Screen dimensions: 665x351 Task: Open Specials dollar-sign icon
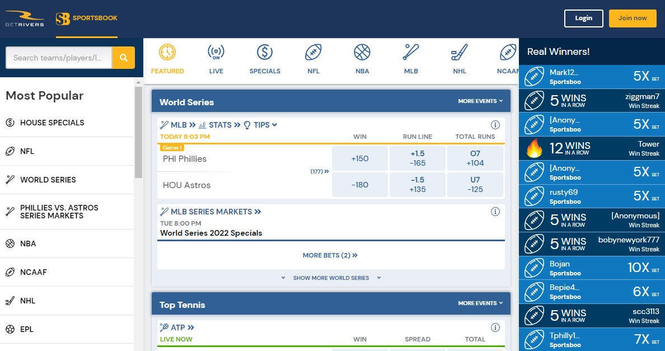coord(265,53)
